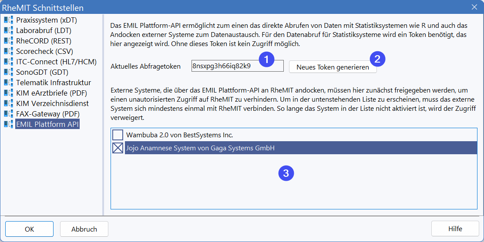Cancel with the Abbruch button
Viewport: 484px width, 242px height.
coord(84,229)
